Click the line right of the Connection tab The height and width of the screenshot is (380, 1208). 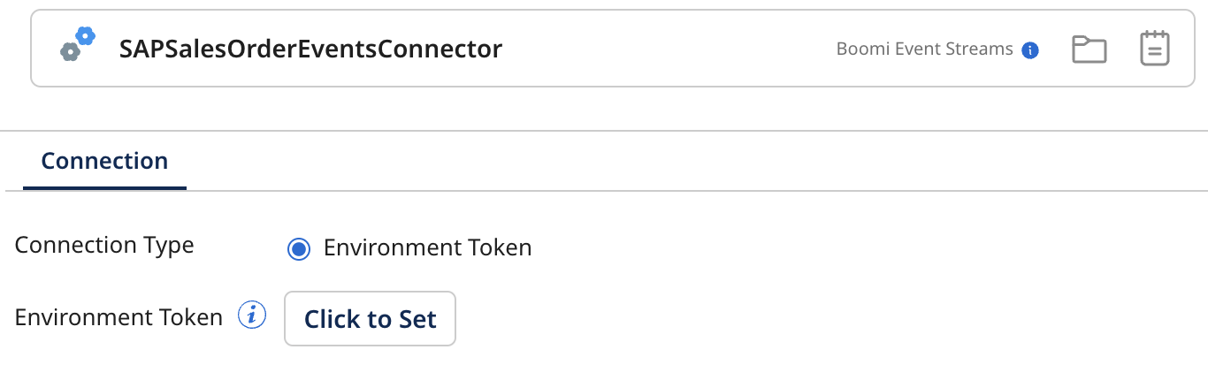pos(690,191)
